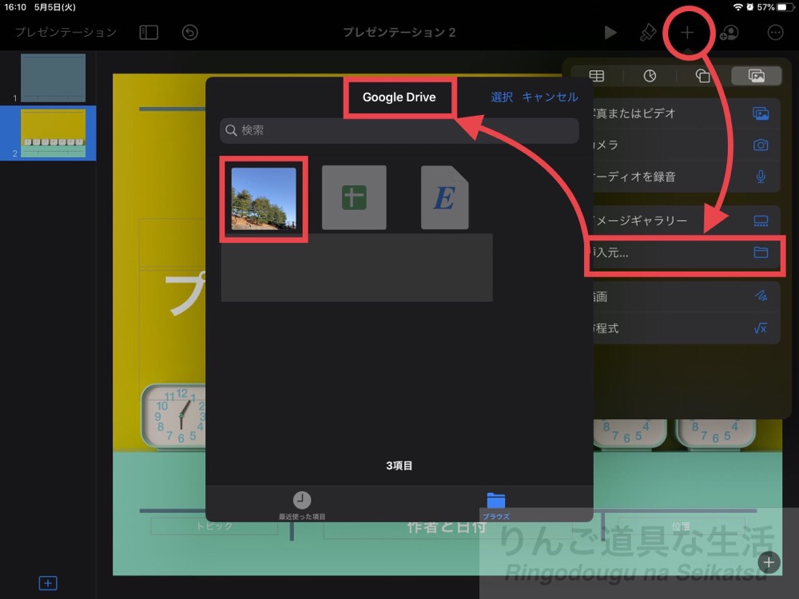Image resolution: width=799 pixels, height=599 pixels.
Task: Select the landscape photo thumbnail in Google Drive
Action: tap(264, 196)
